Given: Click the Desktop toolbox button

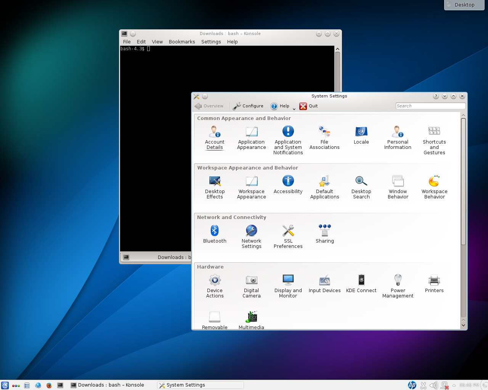Looking at the screenshot, I should (x=464, y=5).
